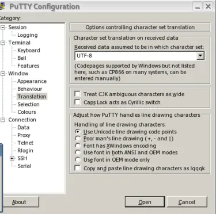This screenshot has width=216, height=214.
Task: Enable Caps Lock acts as Cyrillic switch
Action: pyautogui.click(x=77, y=102)
